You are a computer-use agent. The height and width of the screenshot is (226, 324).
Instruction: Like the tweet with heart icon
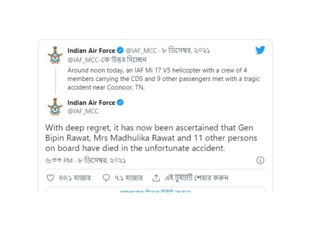(50, 178)
